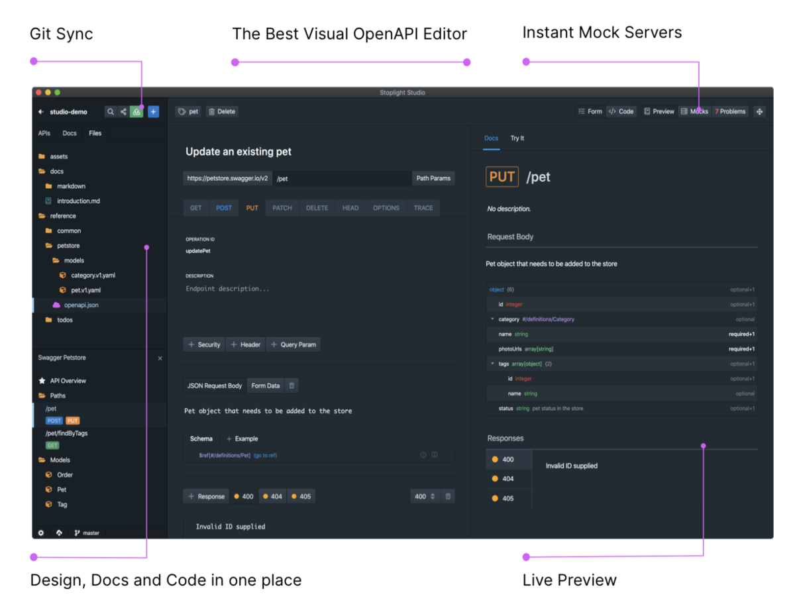Viewport: 795px width, 616px height.
Task: Select openapi.json in file tree
Action: pos(99,305)
